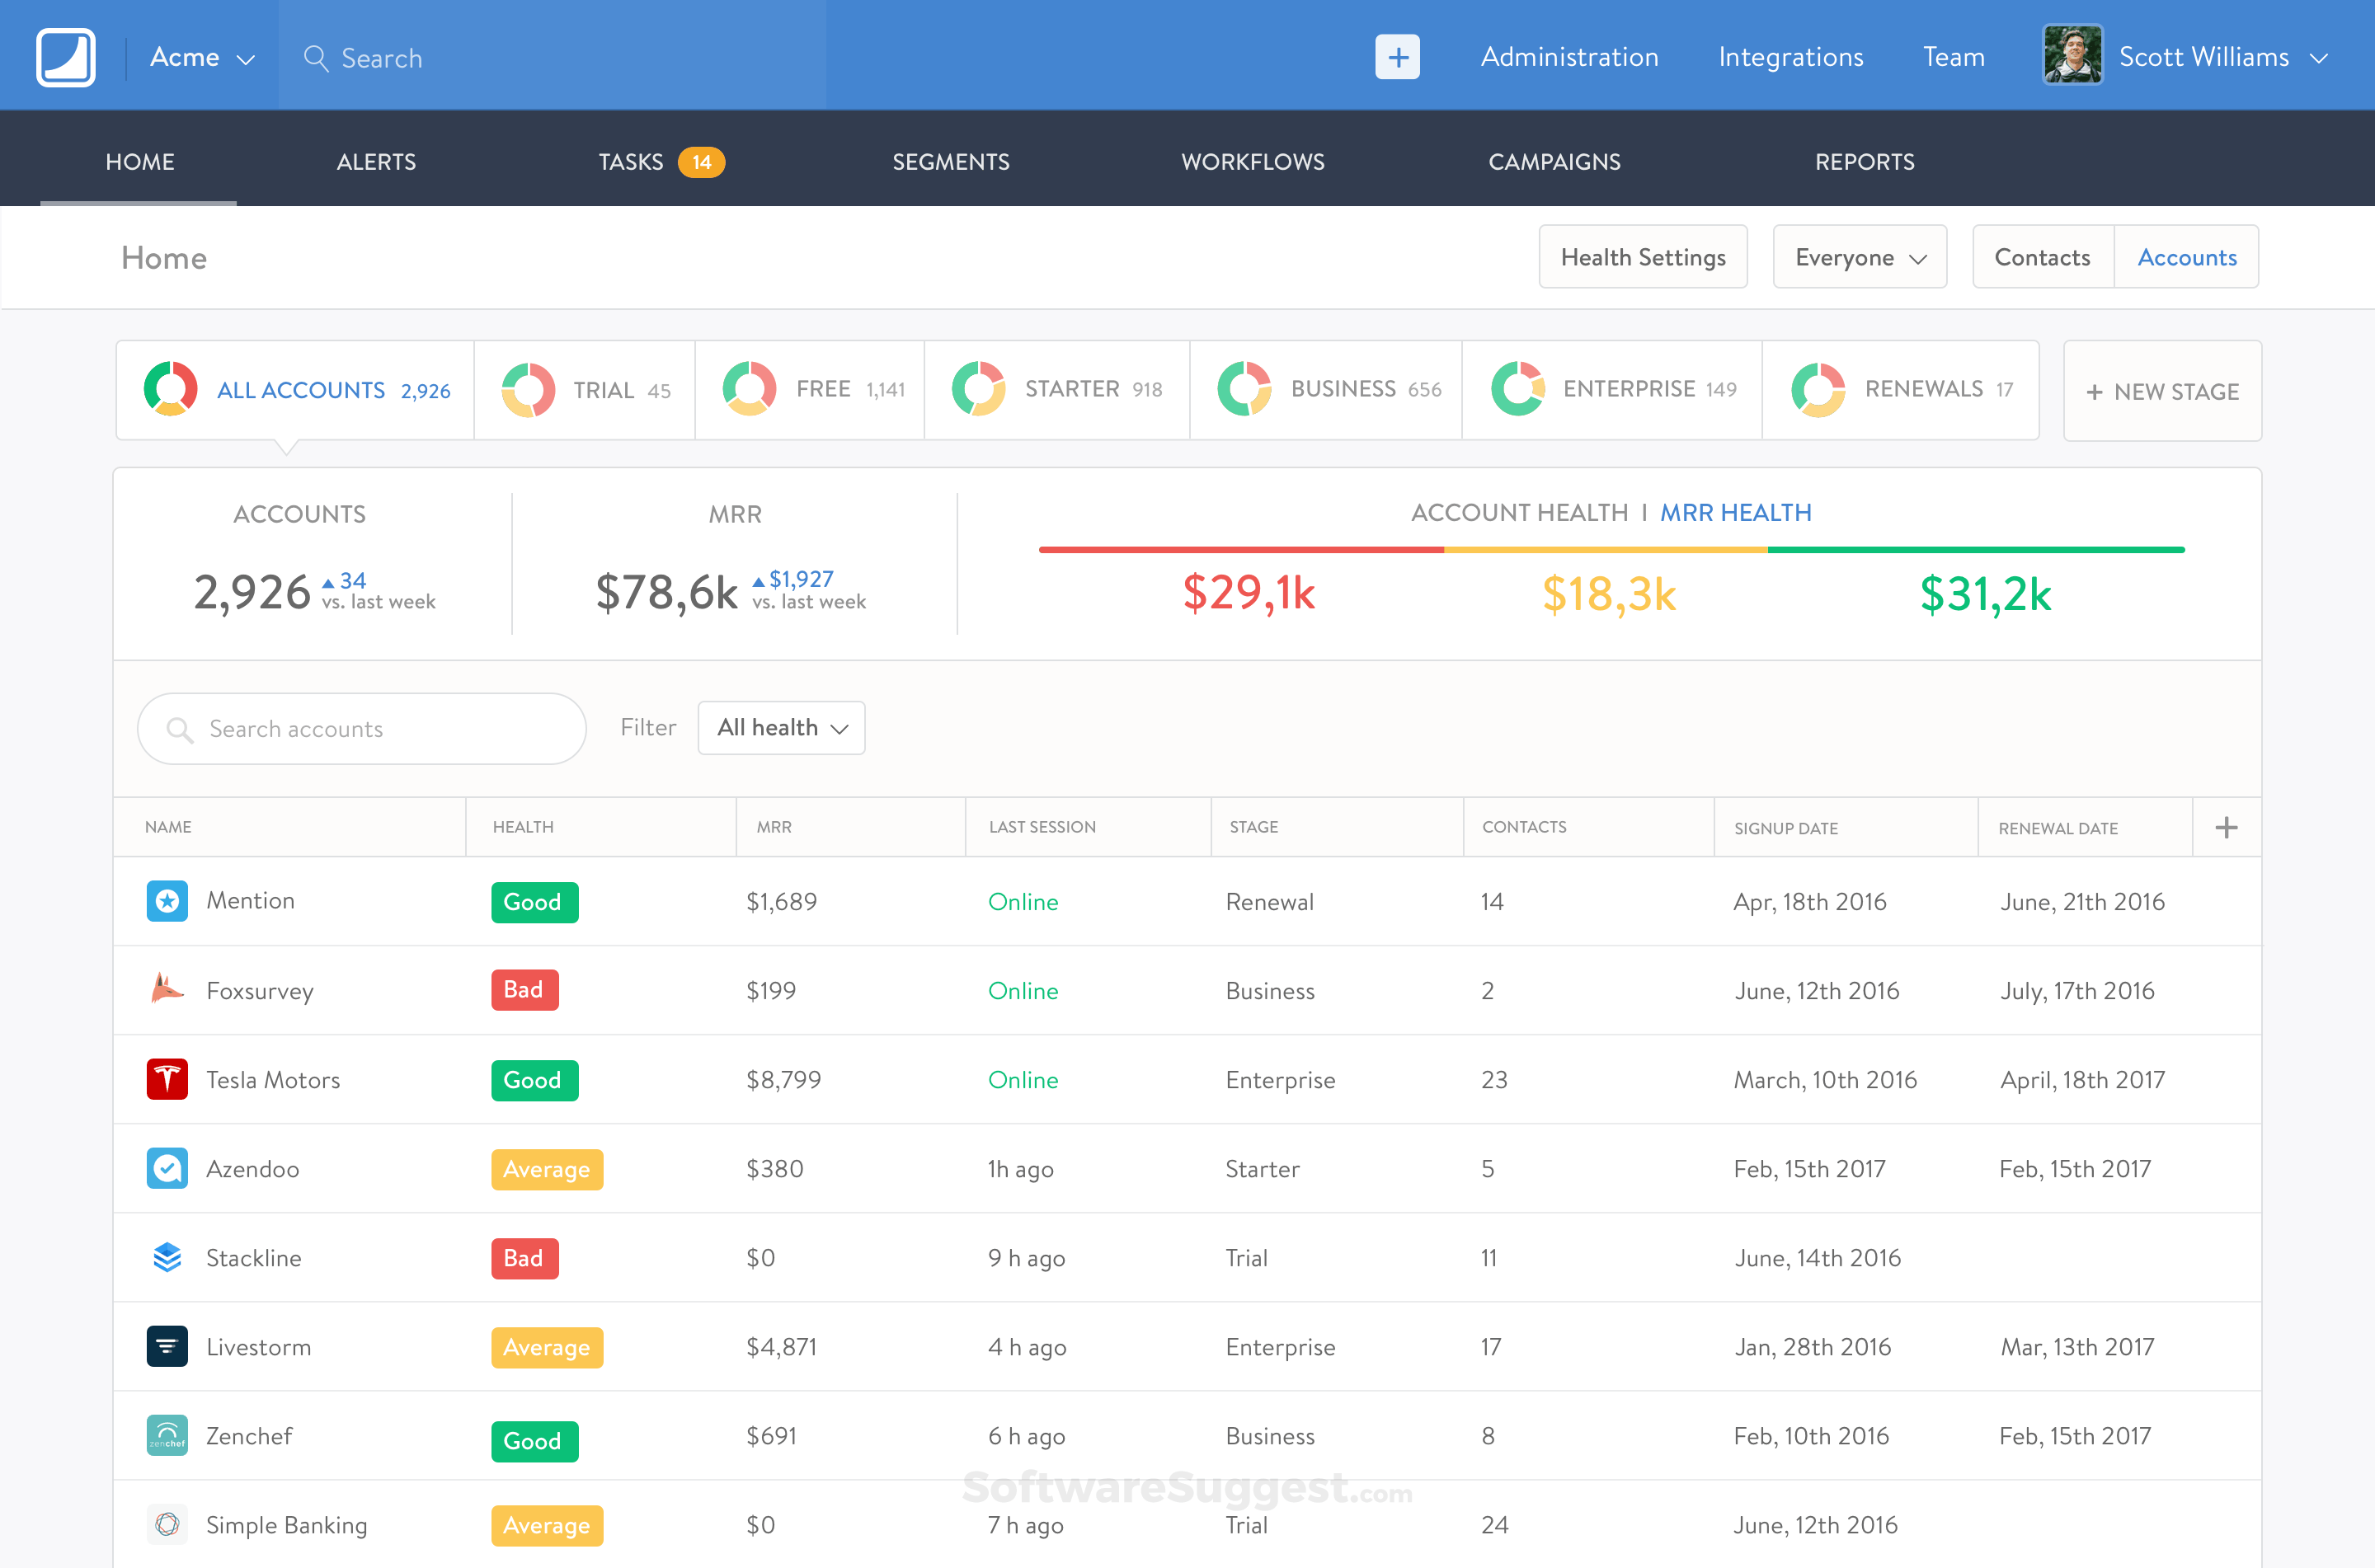Viewport: 2375px width, 1568px height.
Task: Open Health Settings
Action: click(x=1643, y=257)
